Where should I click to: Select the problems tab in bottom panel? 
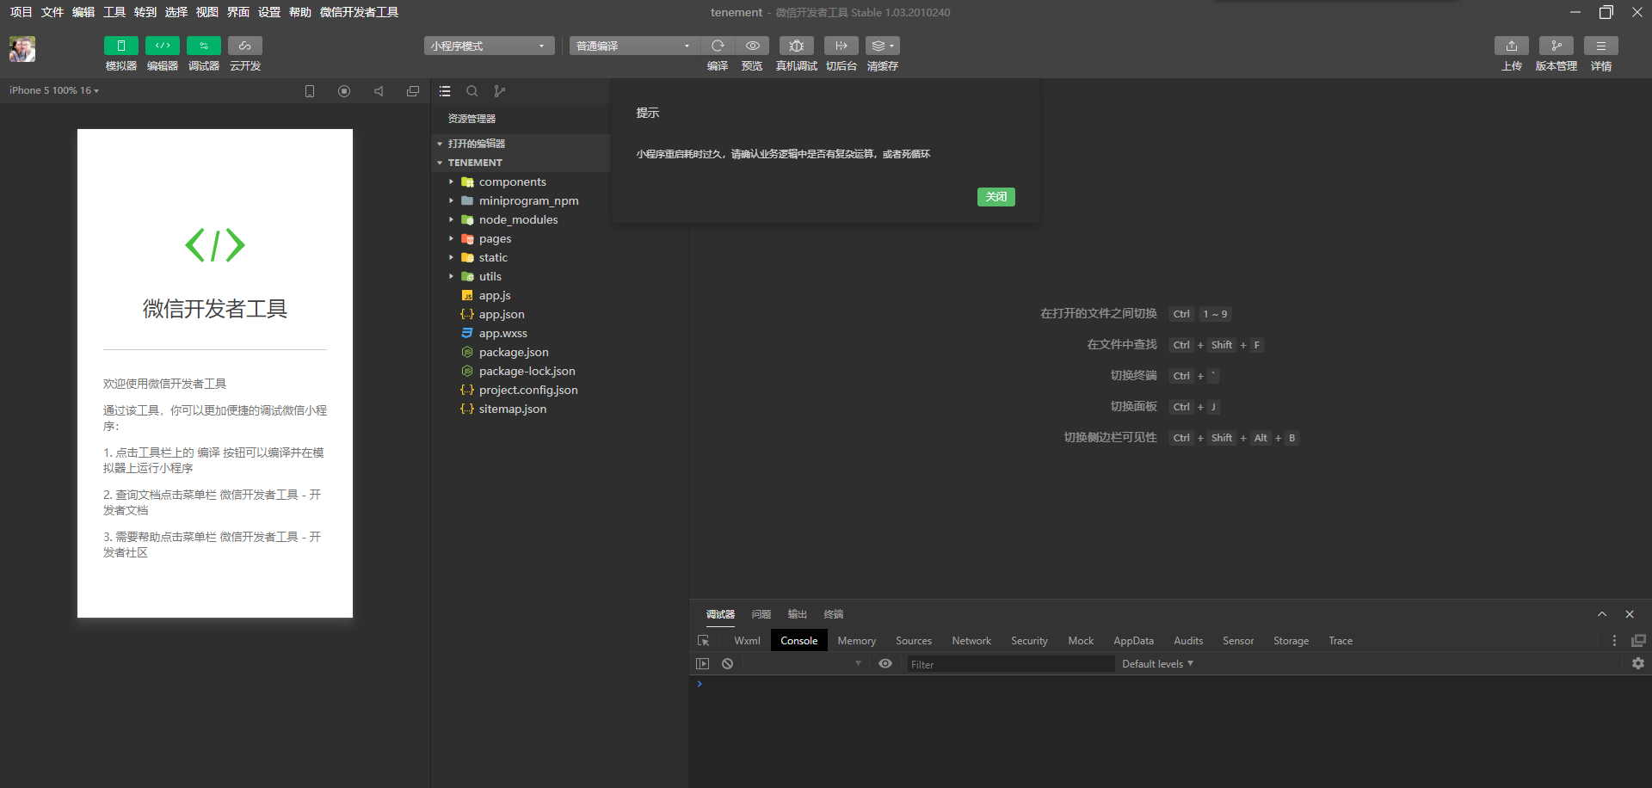pos(761,614)
